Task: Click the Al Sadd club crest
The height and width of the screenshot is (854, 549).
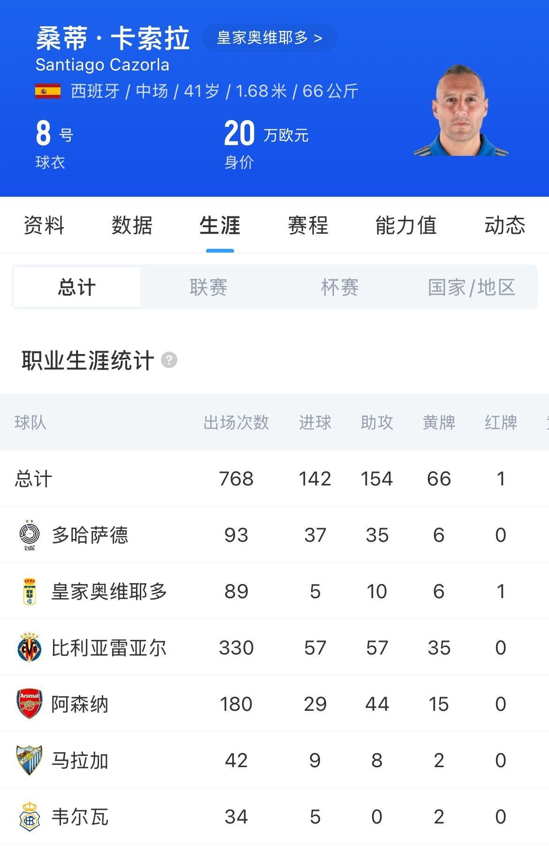Action: point(30,535)
